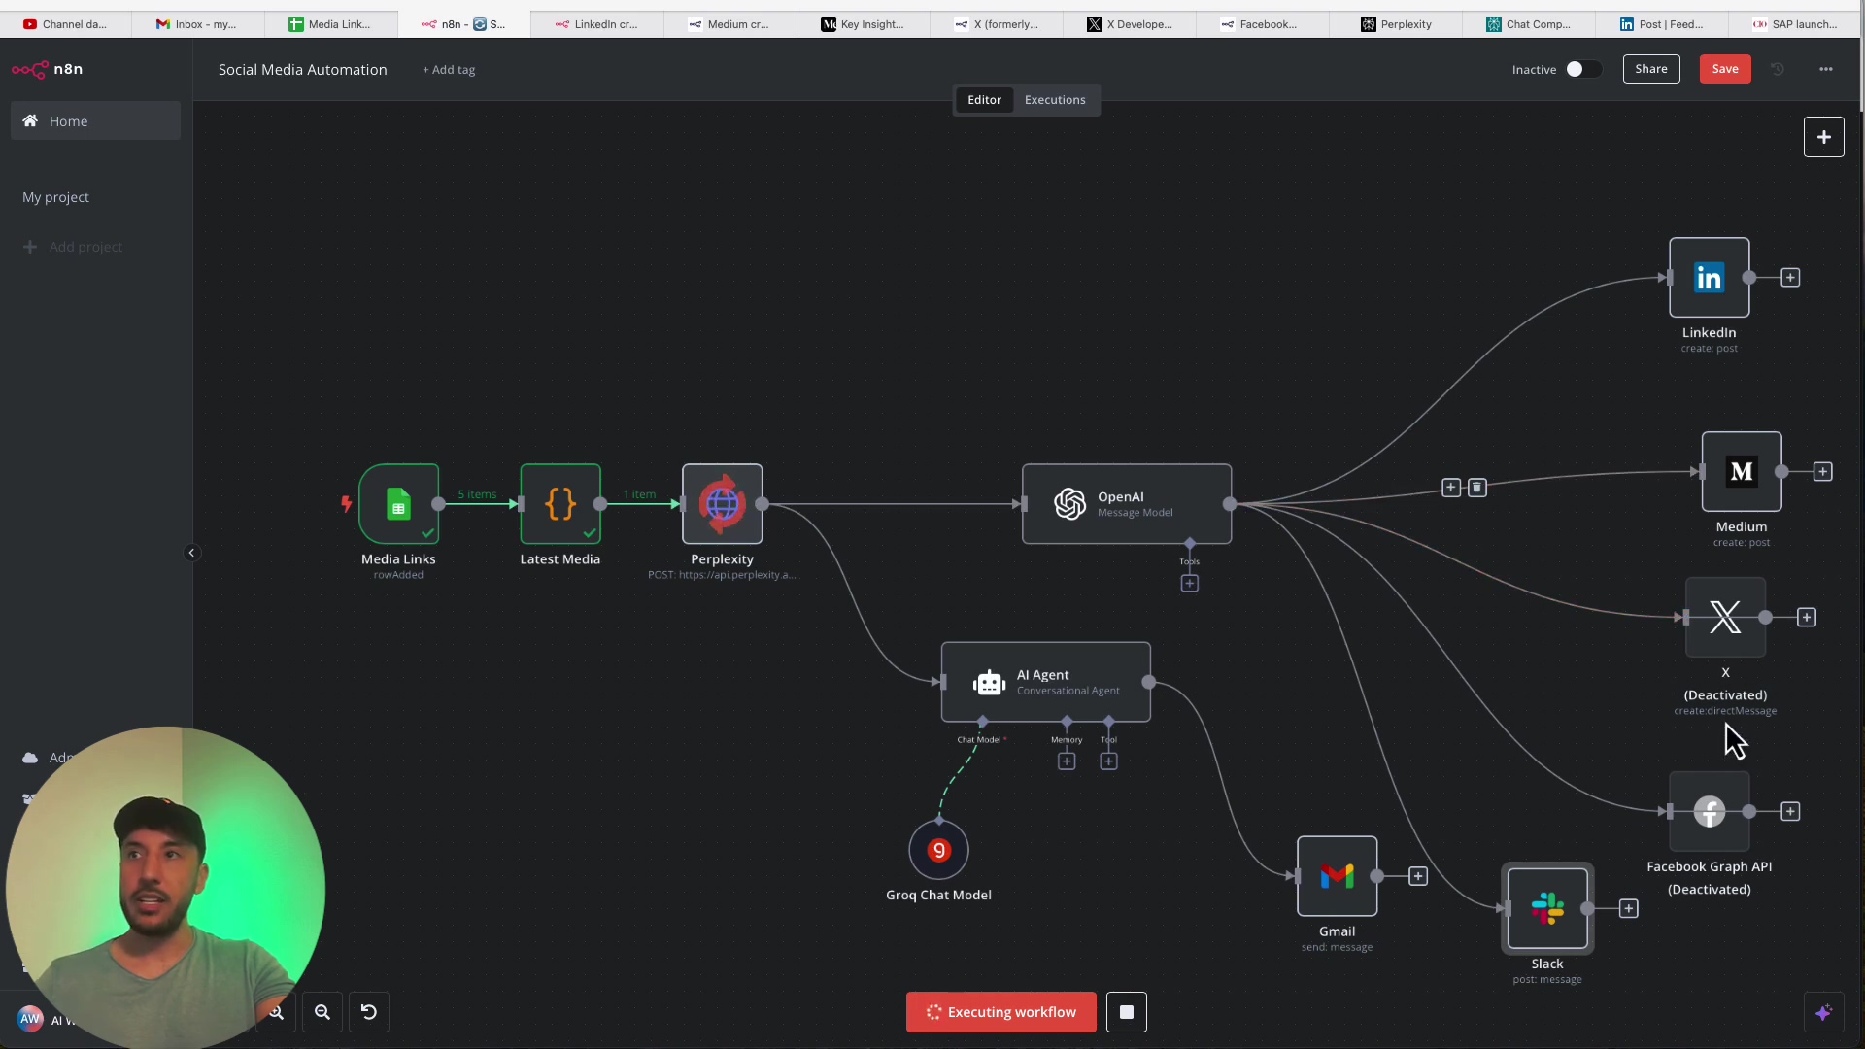
Task: Add node after X output
Action: coord(1807,618)
